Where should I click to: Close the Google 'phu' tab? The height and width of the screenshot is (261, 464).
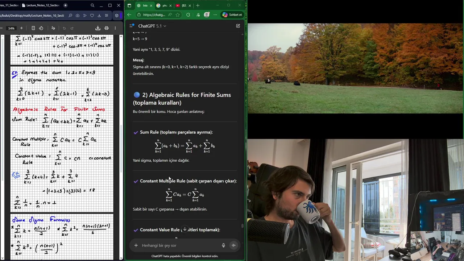pyautogui.click(x=171, y=5)
